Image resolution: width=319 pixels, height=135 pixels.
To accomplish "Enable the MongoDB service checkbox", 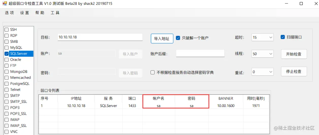I will (x=7, y=72).
